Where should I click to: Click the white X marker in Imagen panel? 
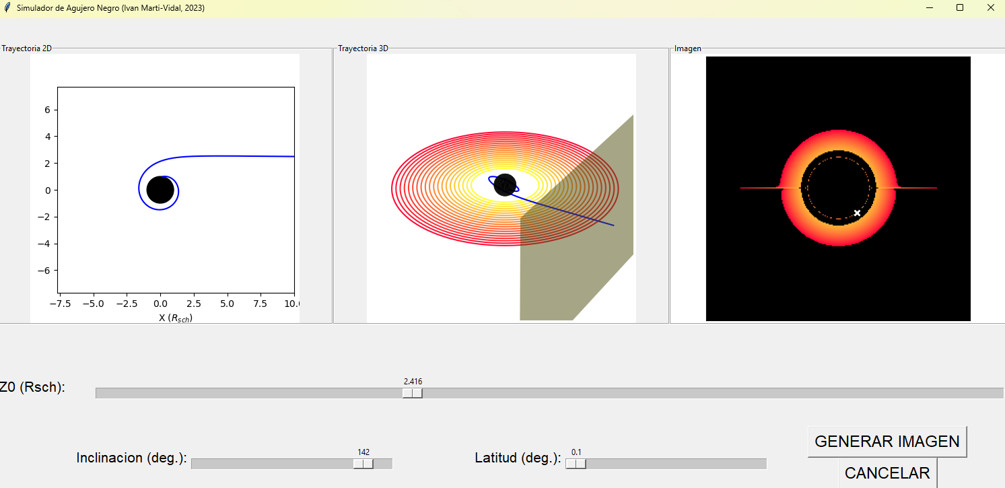[857, 213]
